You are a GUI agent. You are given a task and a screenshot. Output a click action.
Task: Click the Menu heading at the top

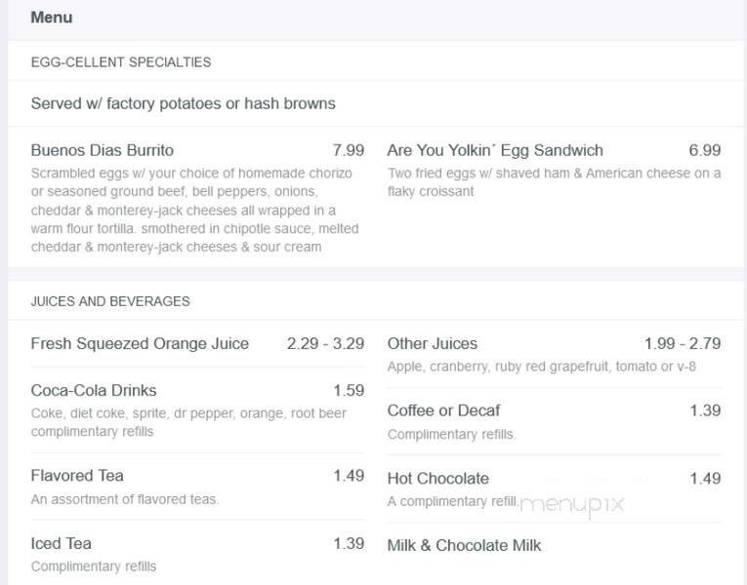coord(52,18)
